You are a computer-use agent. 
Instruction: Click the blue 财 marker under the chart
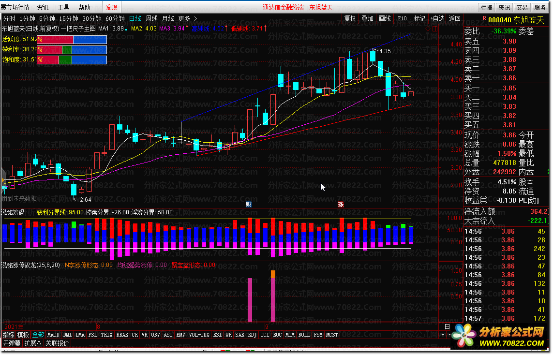point(249,205)
